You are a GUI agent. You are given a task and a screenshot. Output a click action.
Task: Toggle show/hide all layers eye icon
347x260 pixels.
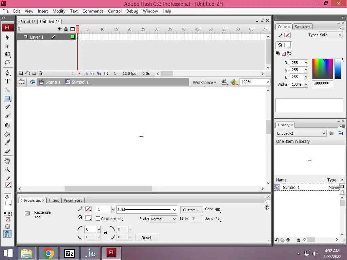click(60, 29)
